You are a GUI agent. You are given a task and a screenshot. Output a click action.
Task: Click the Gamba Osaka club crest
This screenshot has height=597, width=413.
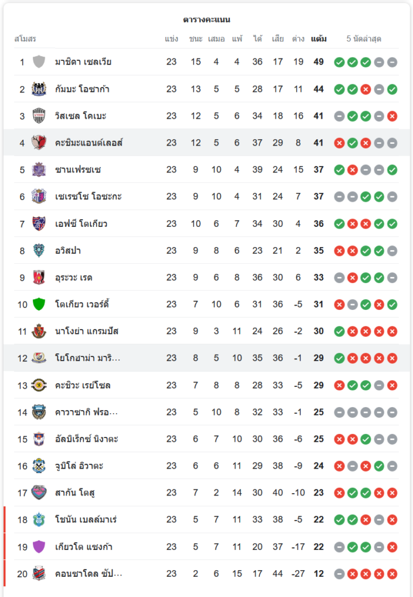coord(39,89)
